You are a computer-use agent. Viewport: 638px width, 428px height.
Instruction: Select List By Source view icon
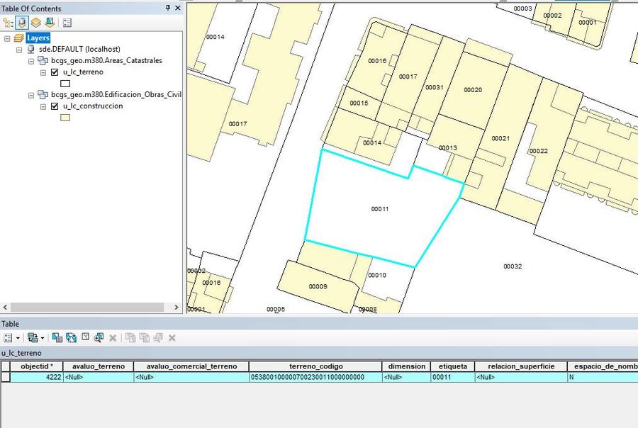click(22, 23)
